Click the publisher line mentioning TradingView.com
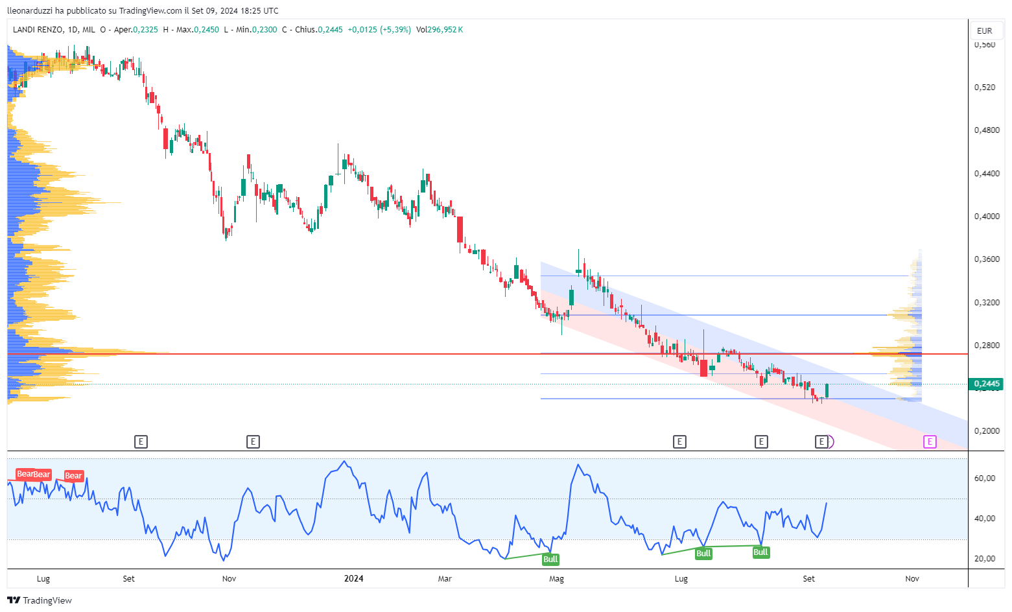 [x=143, y=10]
